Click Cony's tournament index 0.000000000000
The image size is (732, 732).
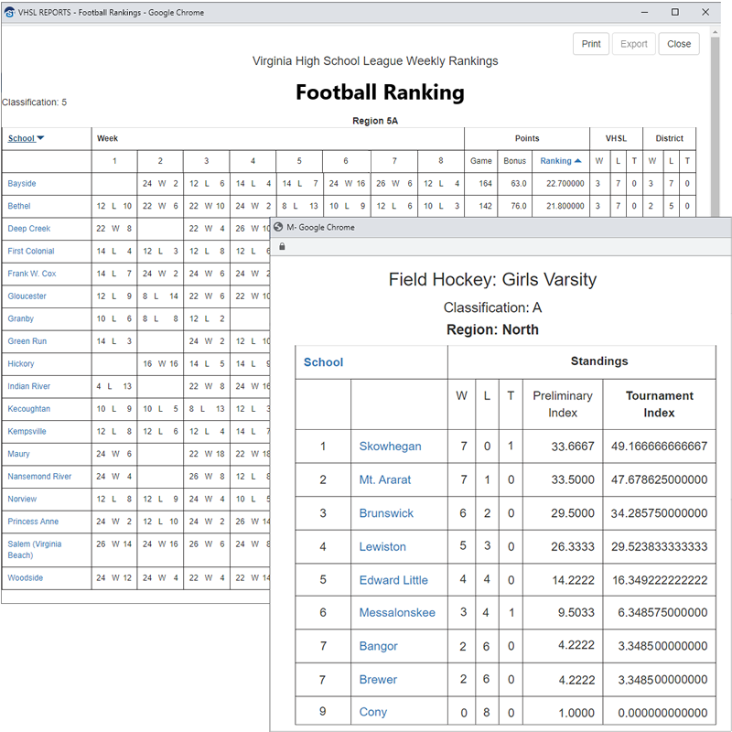tap(662, 713)
